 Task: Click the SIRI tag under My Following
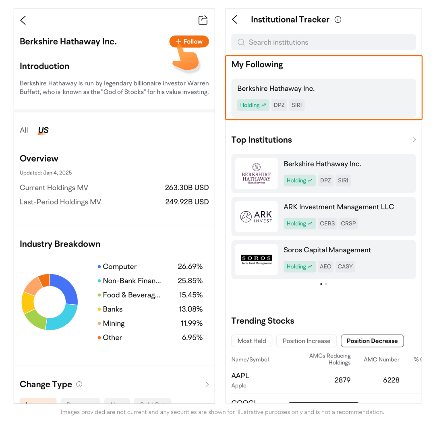tap(296, 105)
